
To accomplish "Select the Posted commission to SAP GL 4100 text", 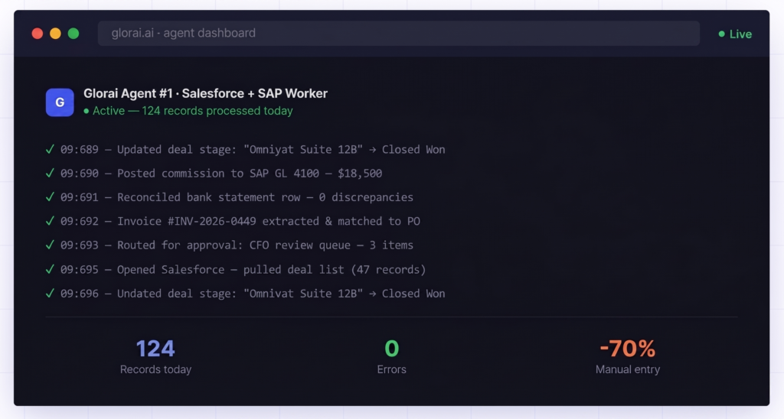I will 250,173.
